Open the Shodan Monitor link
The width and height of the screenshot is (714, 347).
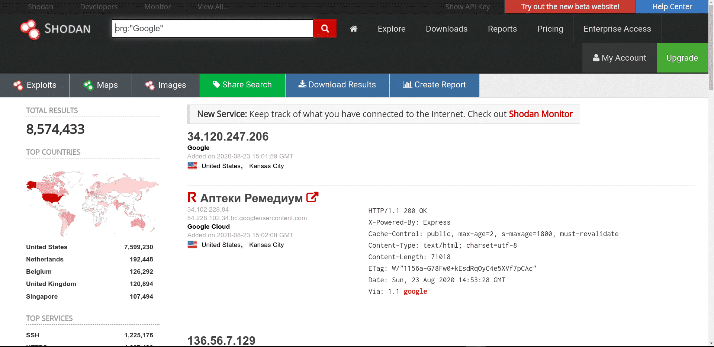[x=541, y=114]
